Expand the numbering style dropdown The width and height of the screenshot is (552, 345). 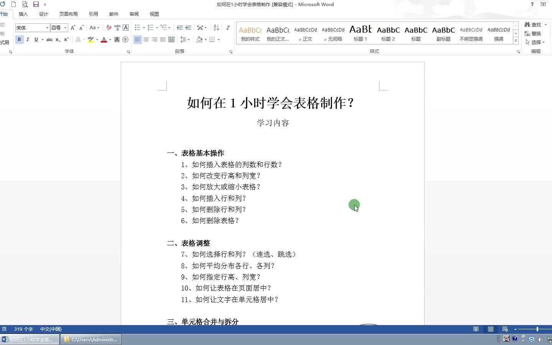[x=157, y=28]
